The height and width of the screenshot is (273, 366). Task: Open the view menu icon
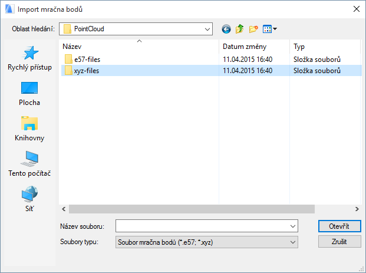[x=269, y=29]
